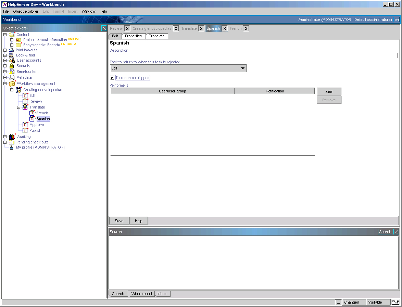Click the Save button
The width and height of the screenshot is (402, 307).
[119, 220]
